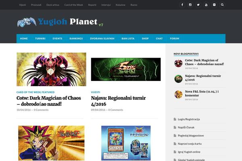Open the Facebook social icon
This screenshot has height=161, width=242.
click(182, 5)
